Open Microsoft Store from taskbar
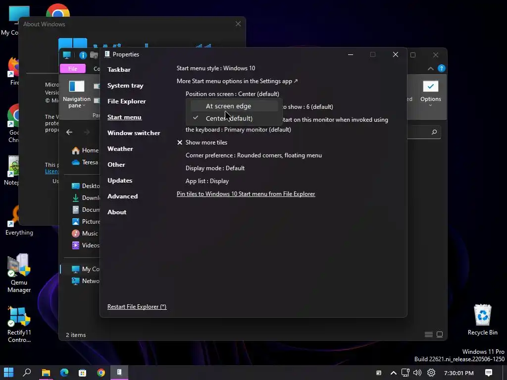Viewport: 507px width, 380px height. point(83,373)
